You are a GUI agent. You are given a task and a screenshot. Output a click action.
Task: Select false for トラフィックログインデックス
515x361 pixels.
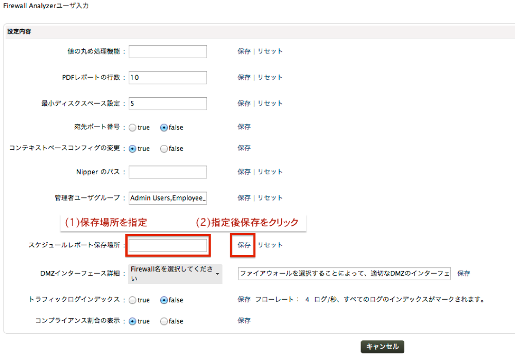[164, 300]
